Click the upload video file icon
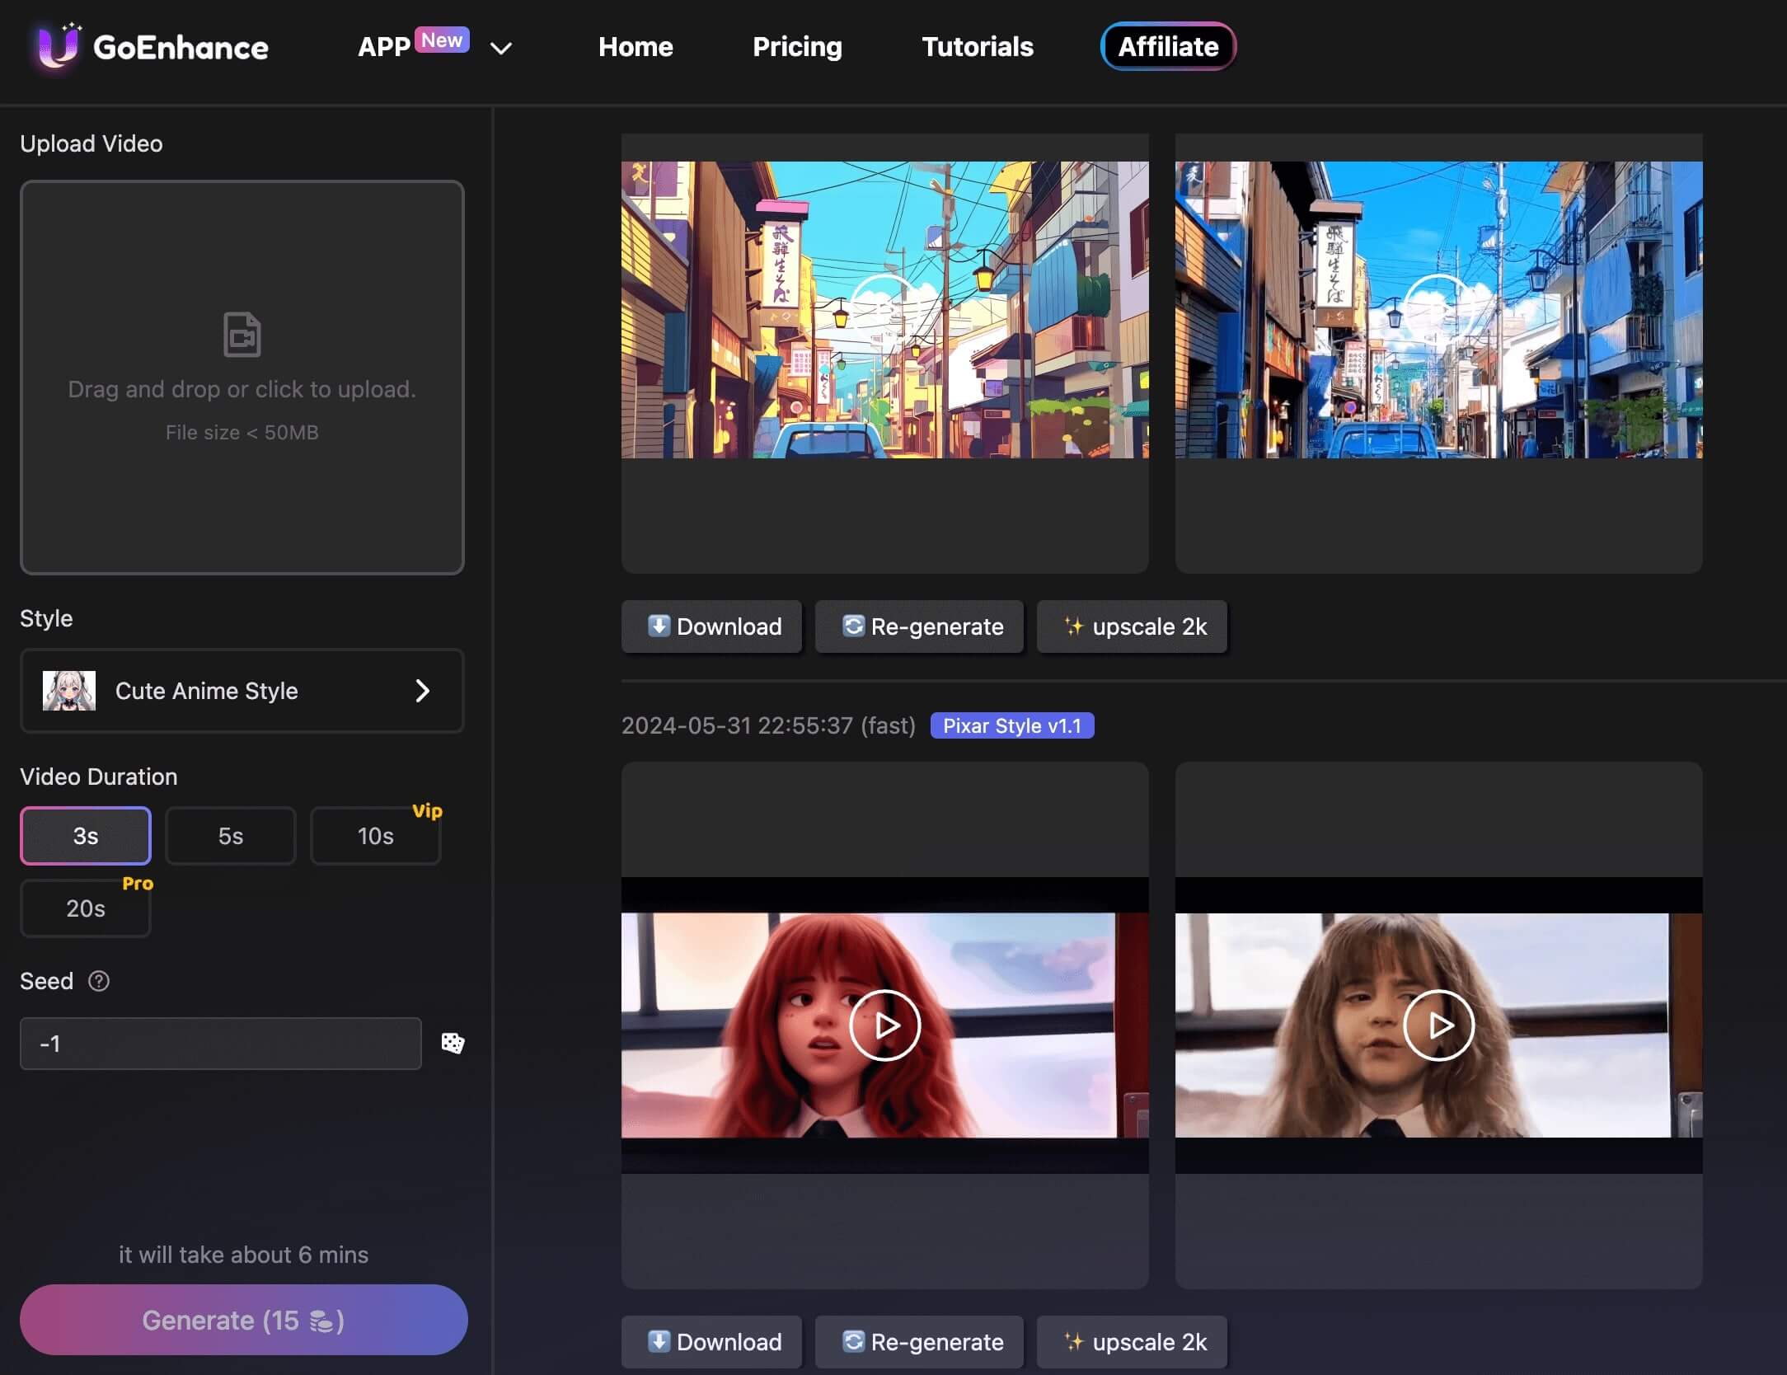 tap(241, 334)
